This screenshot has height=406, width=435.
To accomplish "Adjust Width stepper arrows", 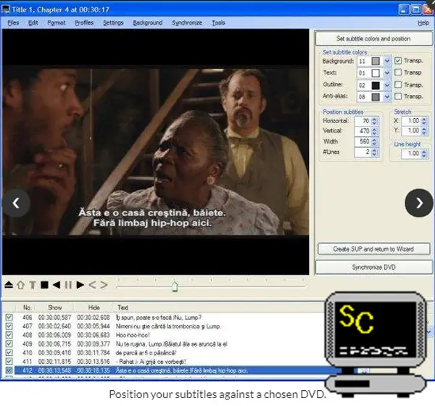I will click(x=374, y=141).
